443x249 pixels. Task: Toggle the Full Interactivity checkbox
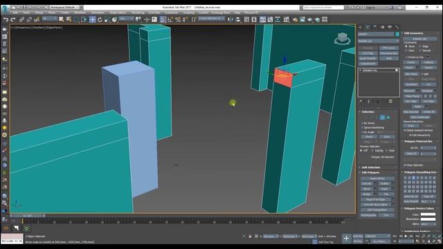[x=410, y=136]
